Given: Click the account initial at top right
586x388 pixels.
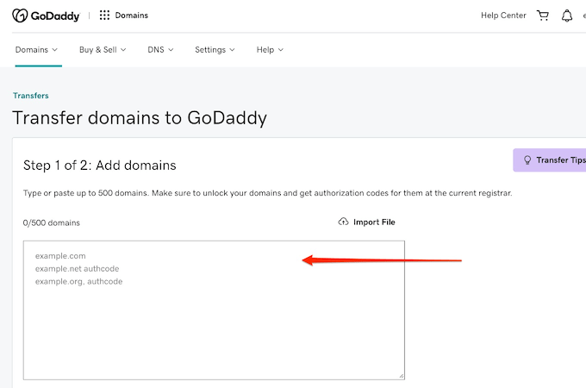Looking at the screenshot, I should [x=583, y=16].
